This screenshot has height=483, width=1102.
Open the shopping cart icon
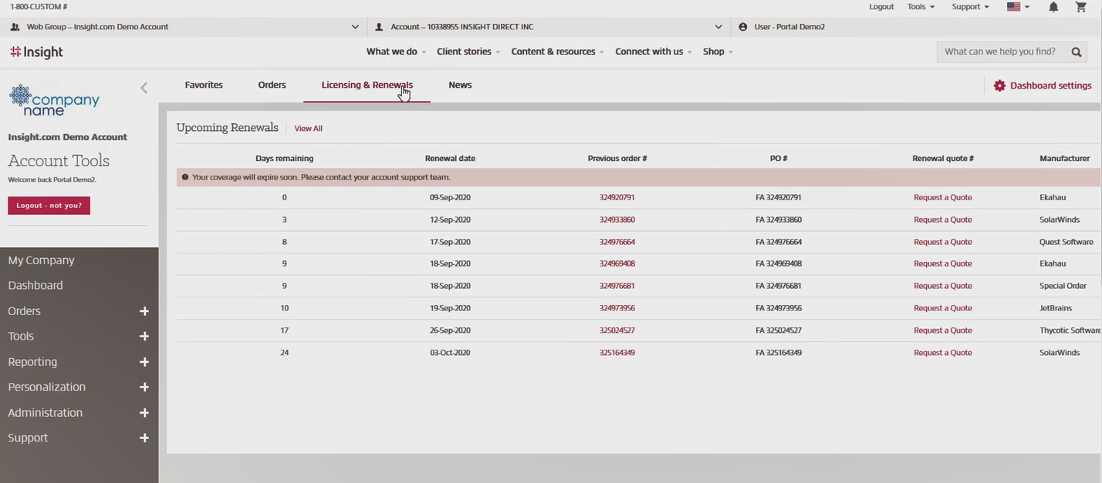(1080, 7)
